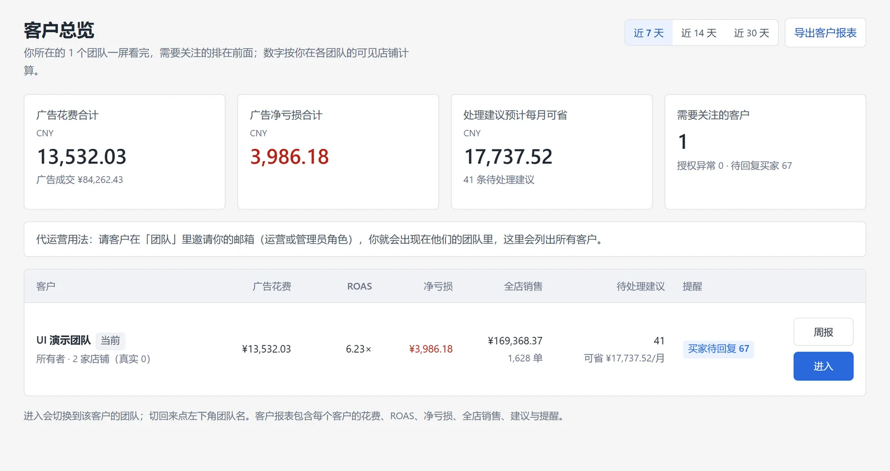Screen dimensions: 890x471
Task: Click the 41 条待处理建议 text
Action: (499, 179)
